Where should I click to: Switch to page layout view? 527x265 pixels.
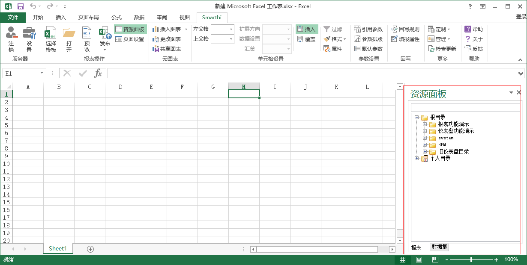pyautogui.click(x=419, y=259)
